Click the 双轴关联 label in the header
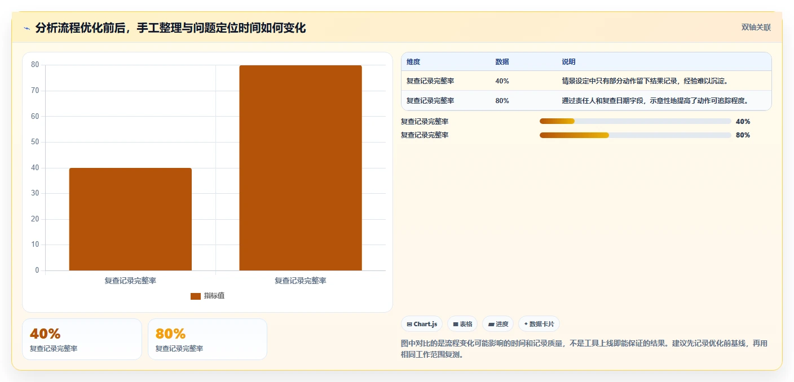Image resolution: width=794 pixels, height=382 pixels. (756, 27)
